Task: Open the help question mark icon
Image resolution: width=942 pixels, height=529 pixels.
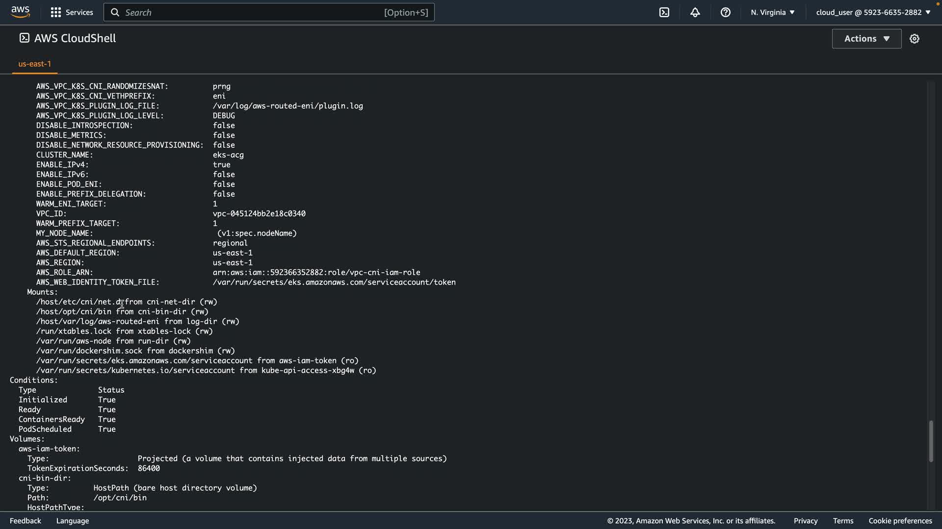Action: [x=725, y=12]
